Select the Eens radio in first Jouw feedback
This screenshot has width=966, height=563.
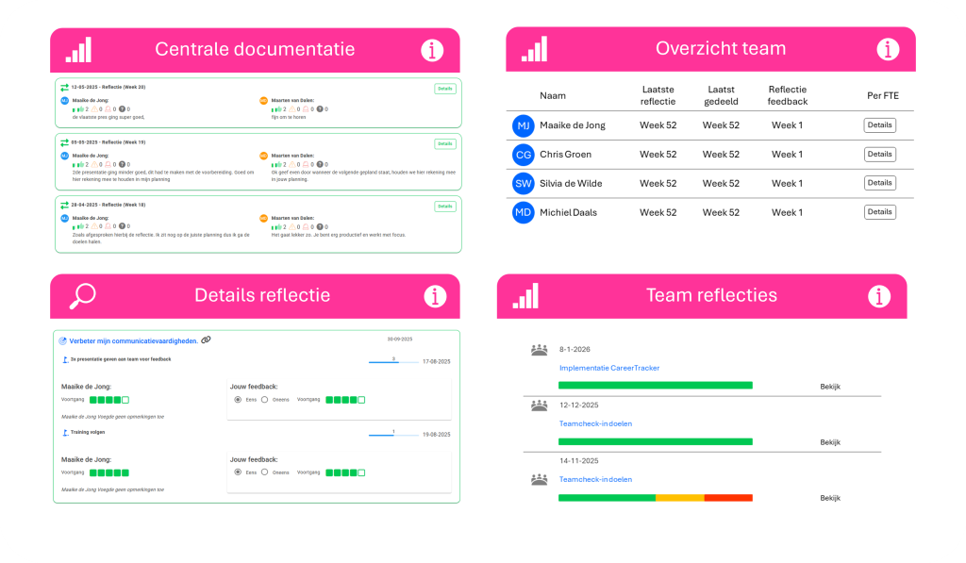click(x=237, y=400)
